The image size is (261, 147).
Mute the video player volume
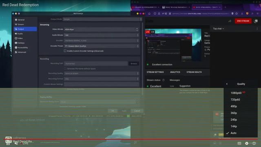coord(16,143)
